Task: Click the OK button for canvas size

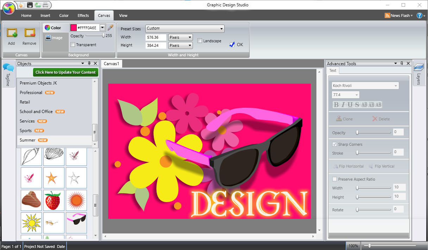Action: tap(236, 45)
